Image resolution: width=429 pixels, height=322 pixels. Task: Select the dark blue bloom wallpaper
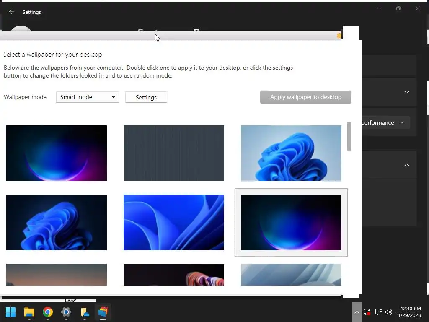(x=57, y=222)
